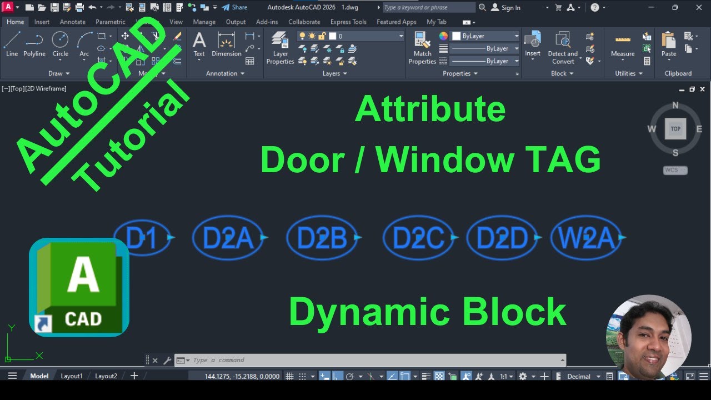Screen dimensions: 711x400
Task: Open the Text annotation tool
Action: tap(199, 44)
